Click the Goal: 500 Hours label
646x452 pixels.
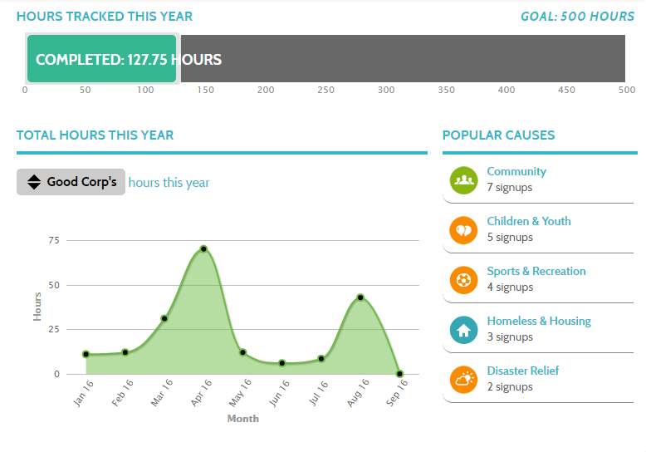pos(577,17)
